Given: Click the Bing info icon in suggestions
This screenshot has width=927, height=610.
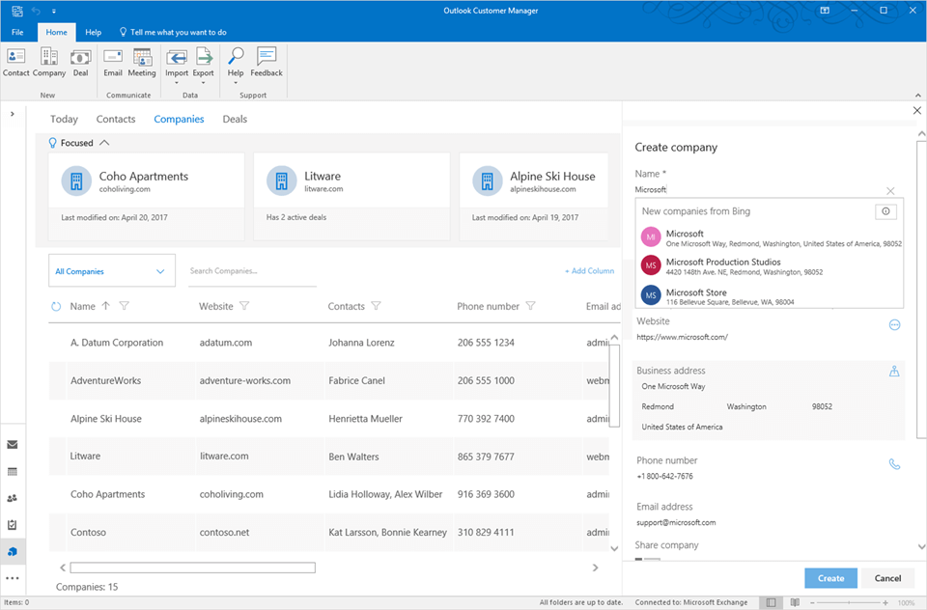Looking at the screenshot, I should [x=885, y=211].
